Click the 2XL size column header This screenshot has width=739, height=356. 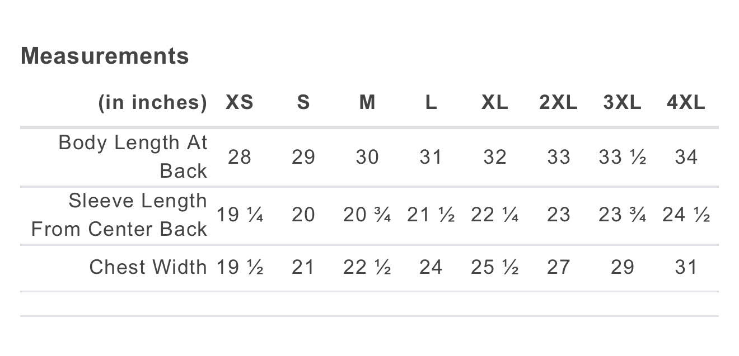pos(558,102)
